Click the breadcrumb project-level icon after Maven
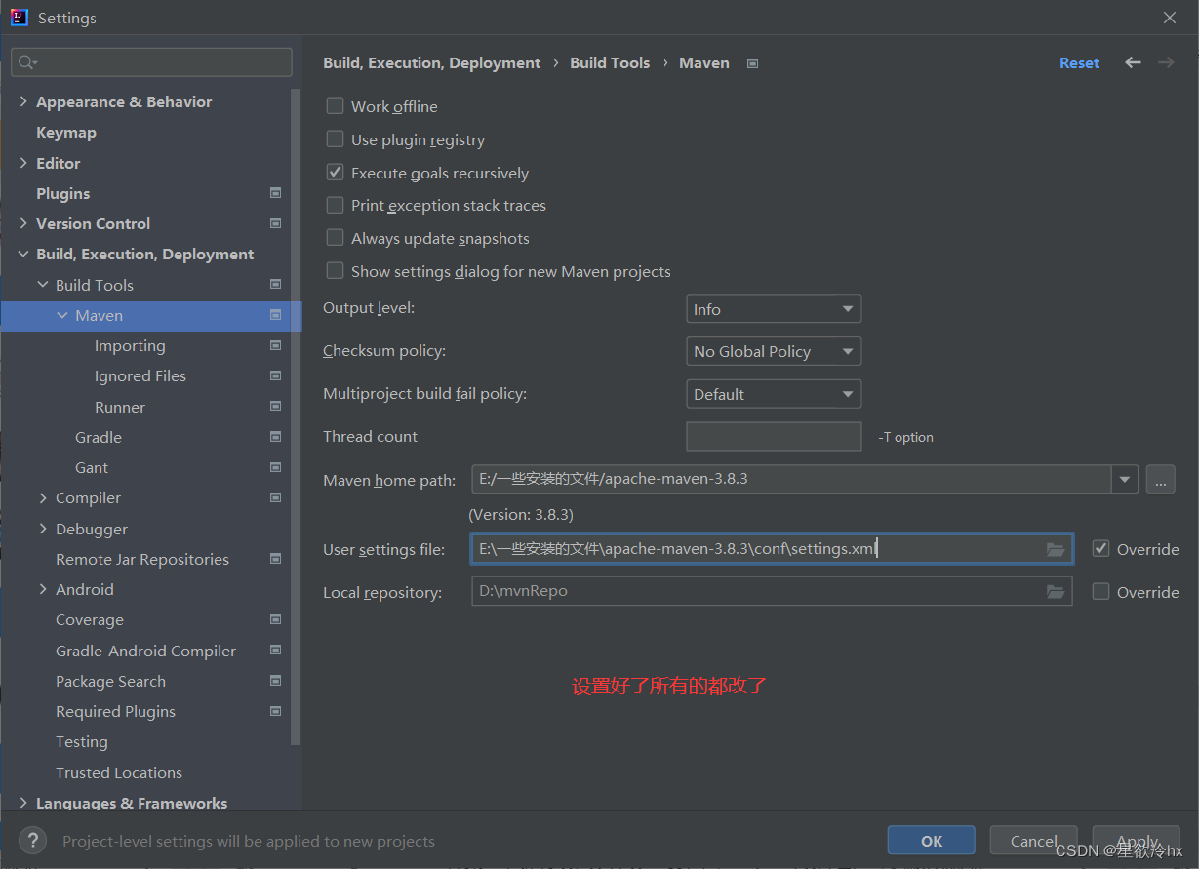The height and width of the screenshot is (869, 1199). (752, 63)
